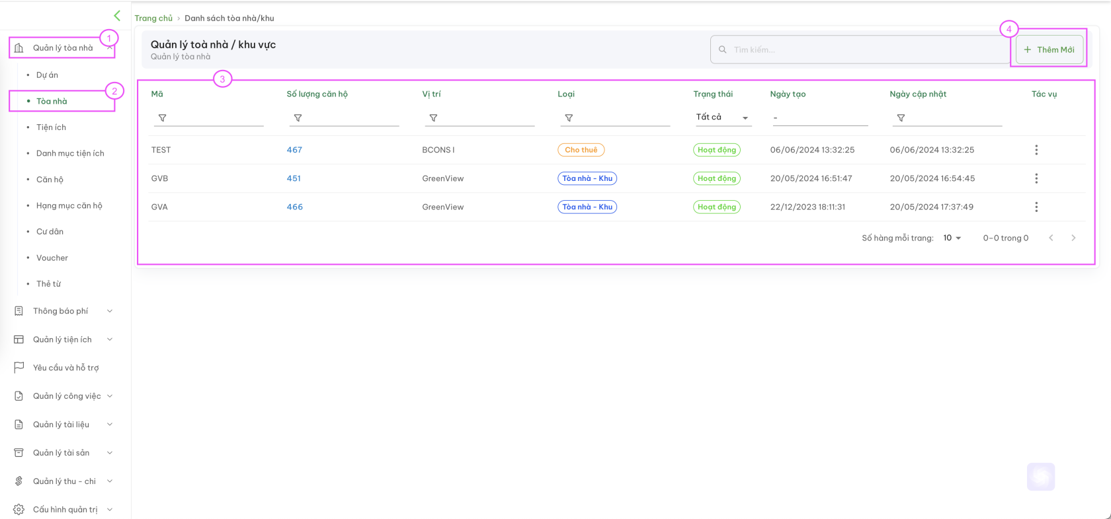Open actions menu for GVB row
Screen dimensions: 1111x519
1036,178
